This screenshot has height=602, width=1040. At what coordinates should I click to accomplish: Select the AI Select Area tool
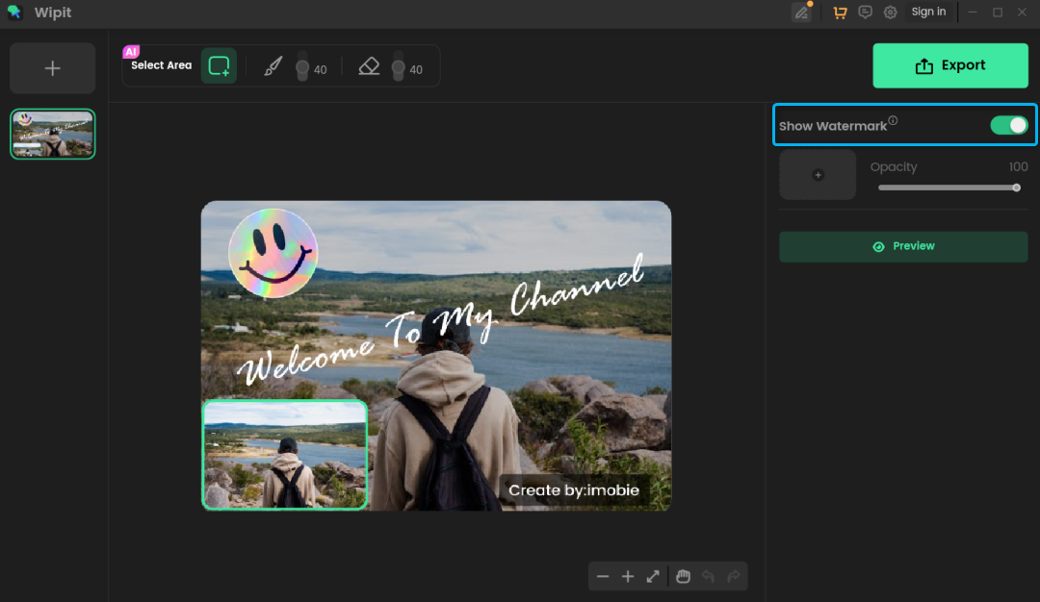pyautogui.click(x=219, y=65)
